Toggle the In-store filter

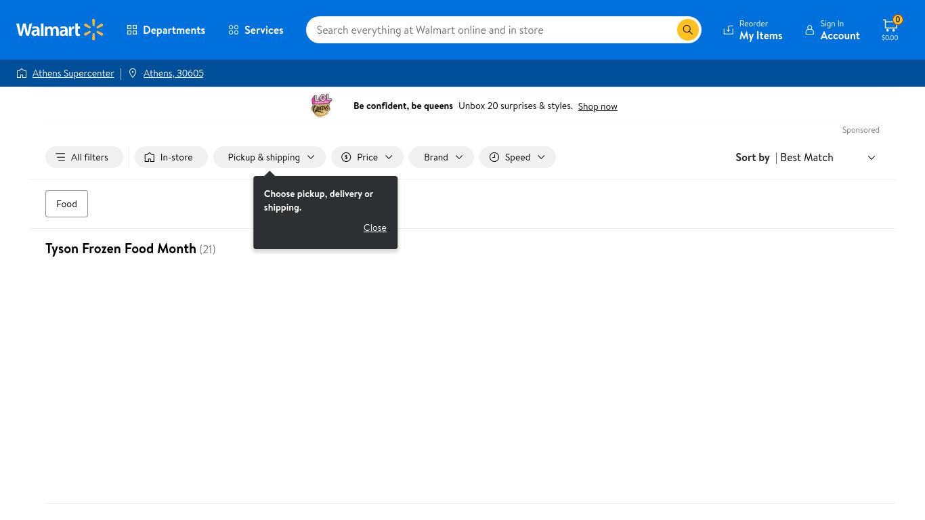171,157
